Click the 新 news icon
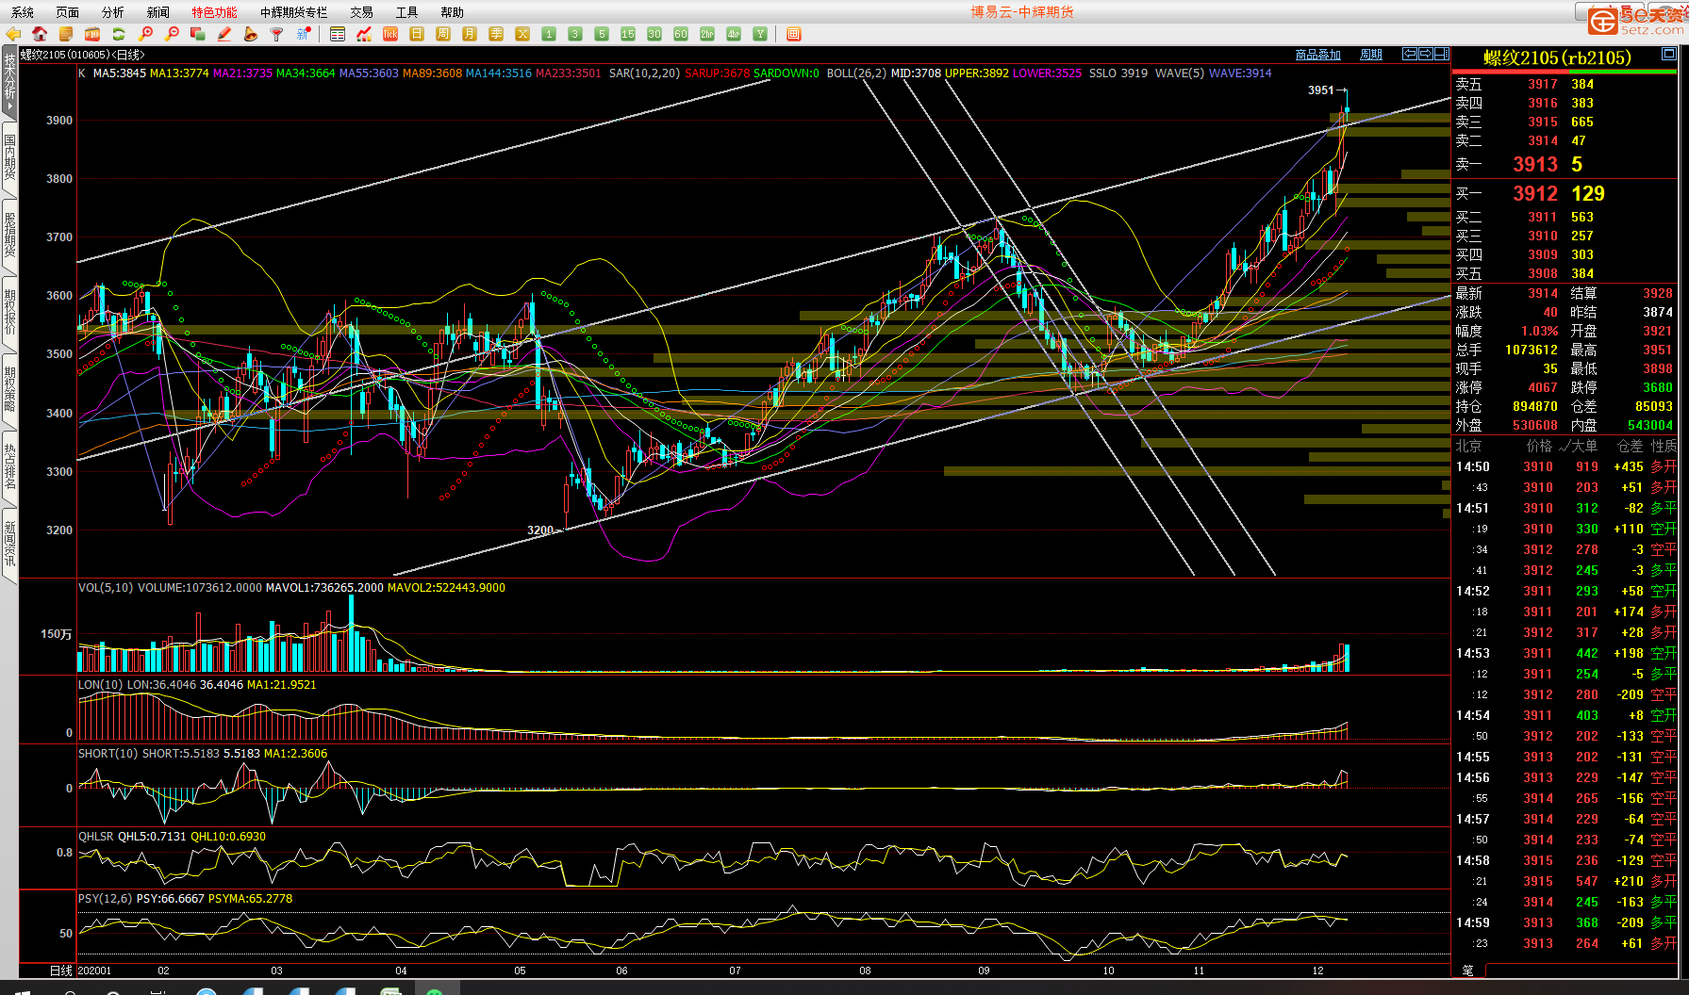Screen dimensions: 1689x995 click(x=304, y=34)
